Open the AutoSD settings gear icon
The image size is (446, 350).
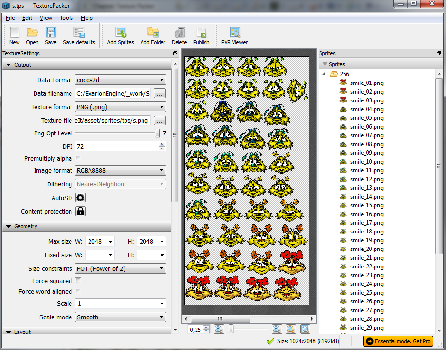(x=80, y=198)
